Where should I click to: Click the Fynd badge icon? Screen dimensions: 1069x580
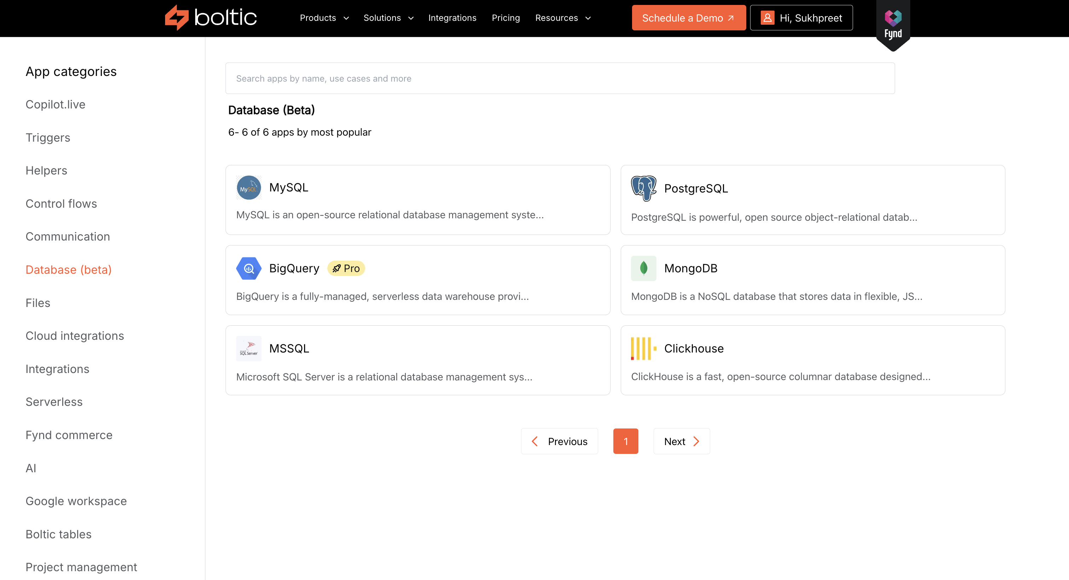893,25
